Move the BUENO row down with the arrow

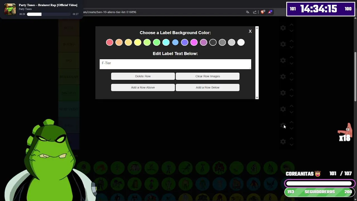pos(291,47)
